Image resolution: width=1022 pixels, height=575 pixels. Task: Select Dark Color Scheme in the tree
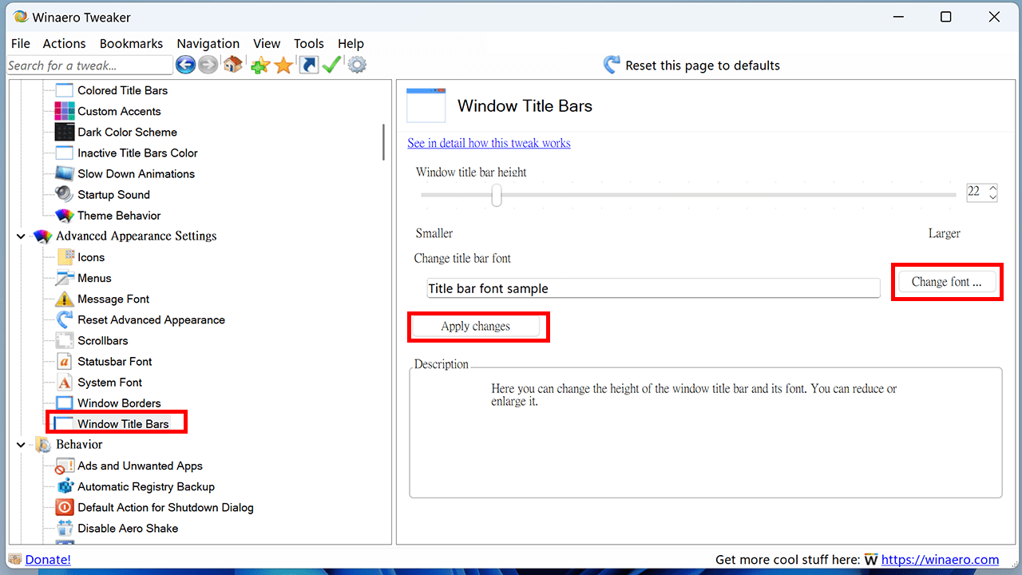click(127, 133)
